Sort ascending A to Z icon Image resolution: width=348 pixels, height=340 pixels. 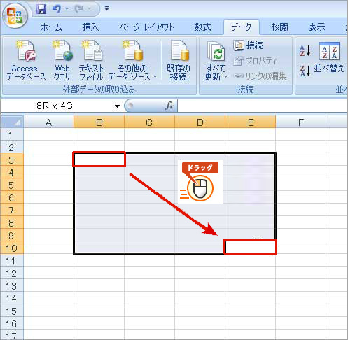click(x=305, y=51)
